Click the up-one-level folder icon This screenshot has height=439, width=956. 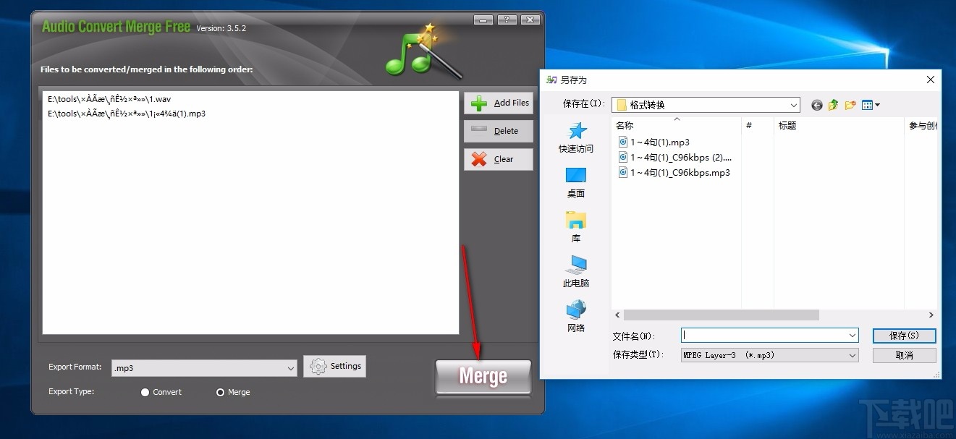(x=833, y=105)
